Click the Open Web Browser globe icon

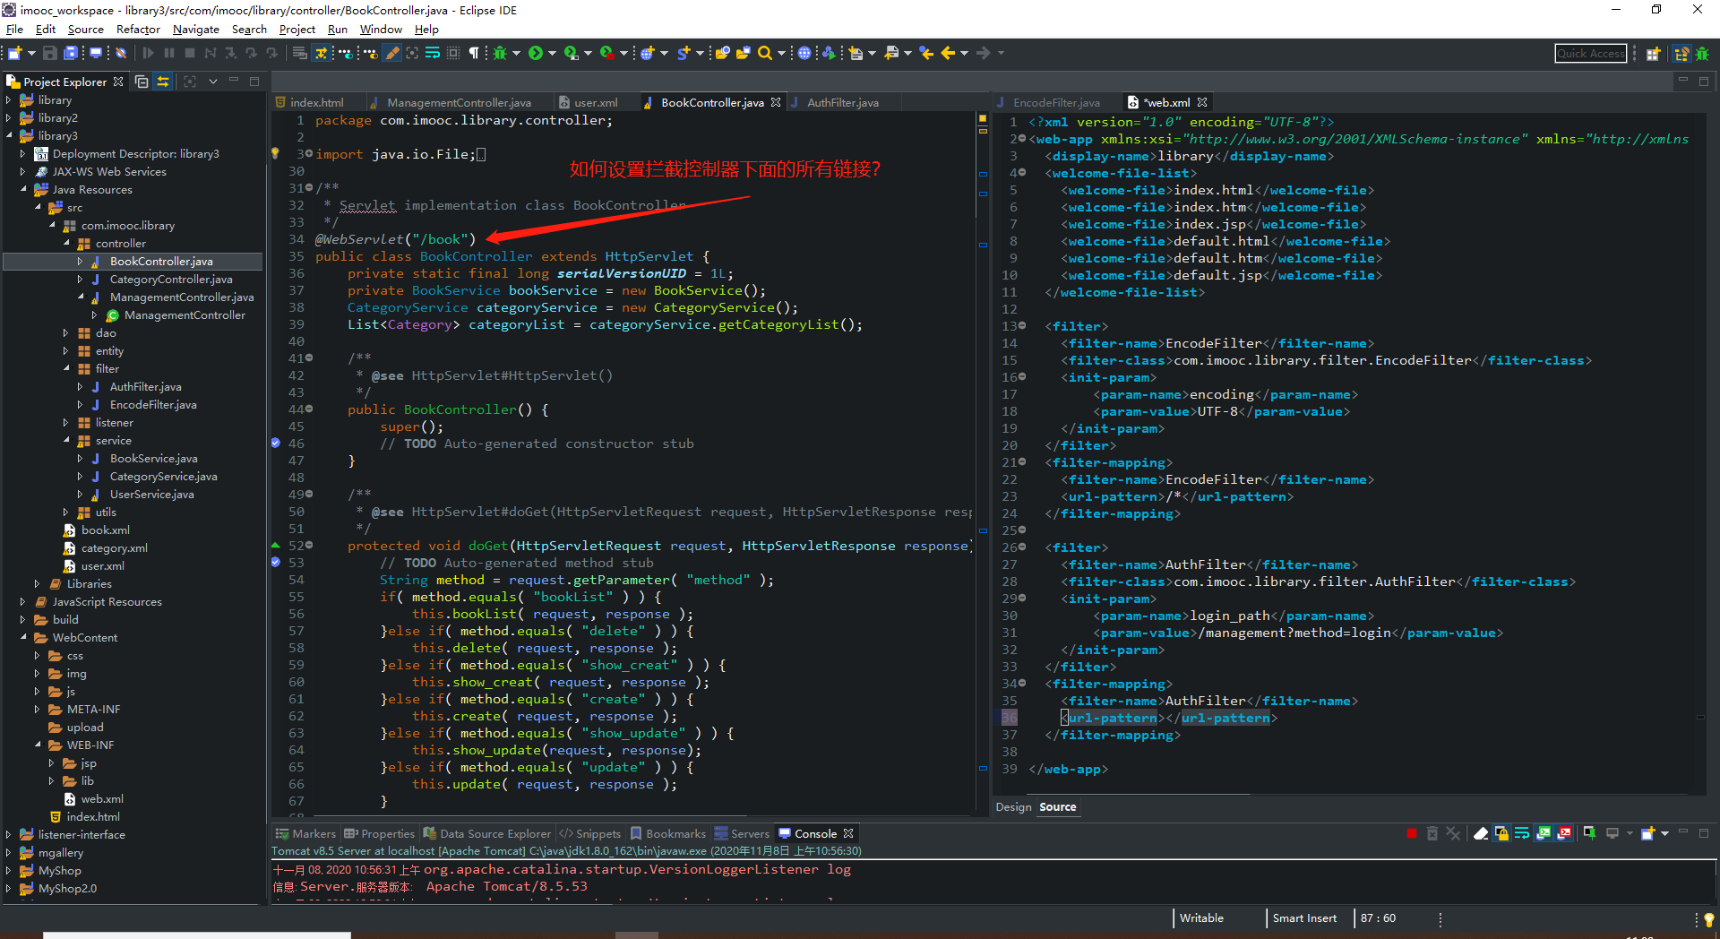[804, 54]
